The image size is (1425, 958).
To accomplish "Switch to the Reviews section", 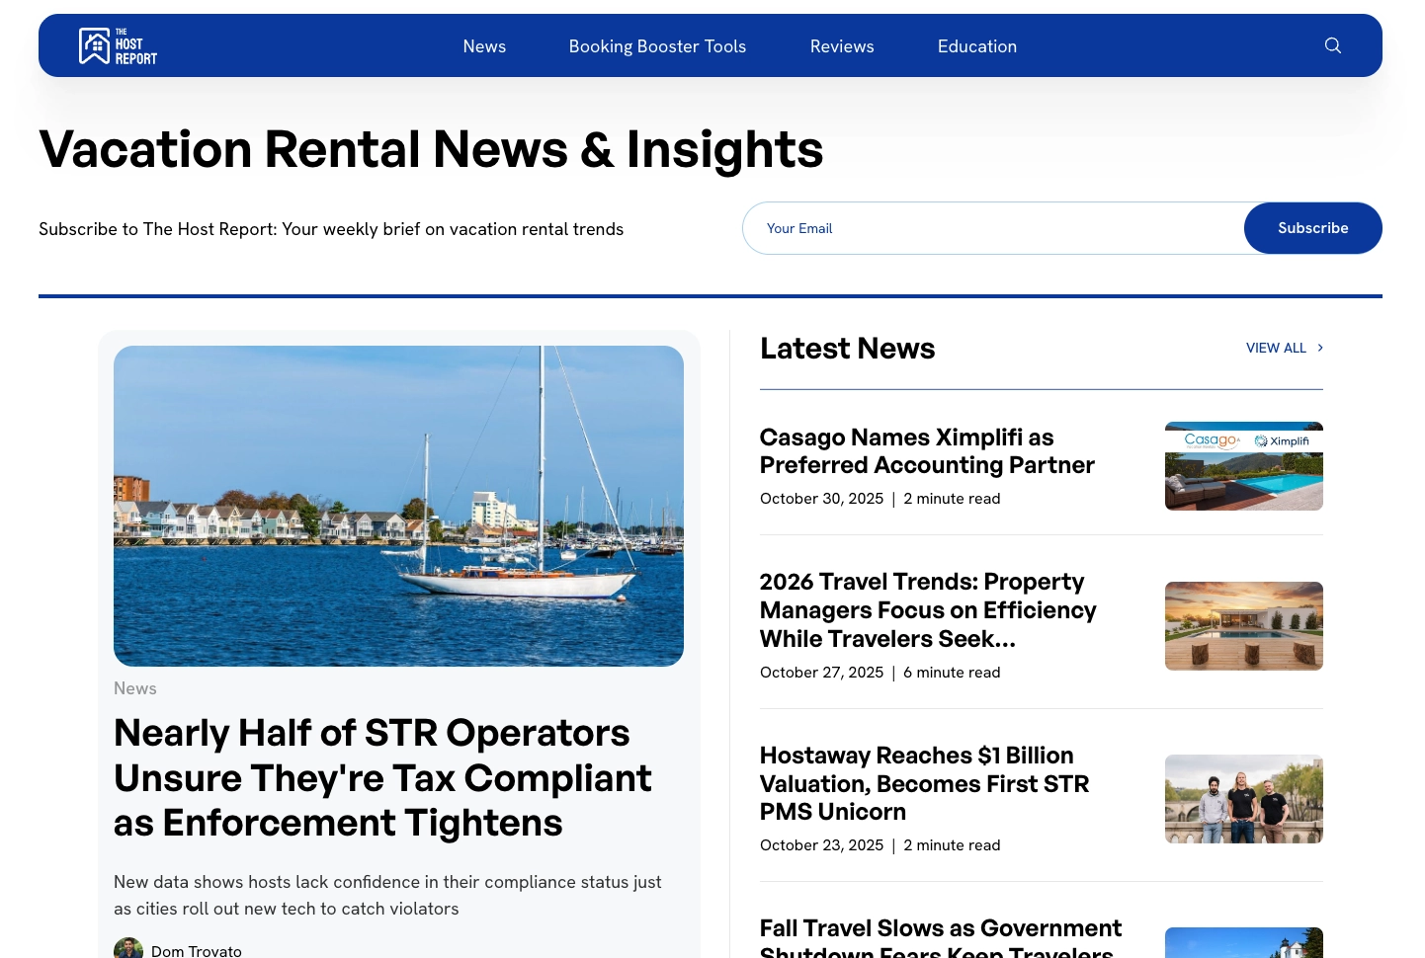I will click(842, 45).
